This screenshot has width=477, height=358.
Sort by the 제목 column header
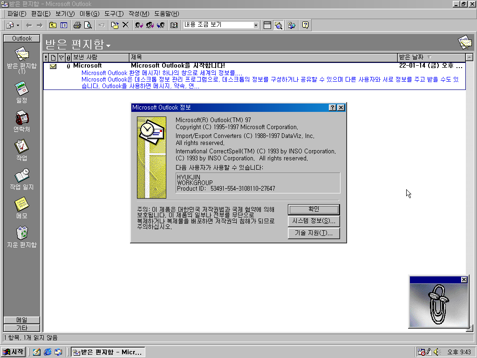click(x=264, y=57)
